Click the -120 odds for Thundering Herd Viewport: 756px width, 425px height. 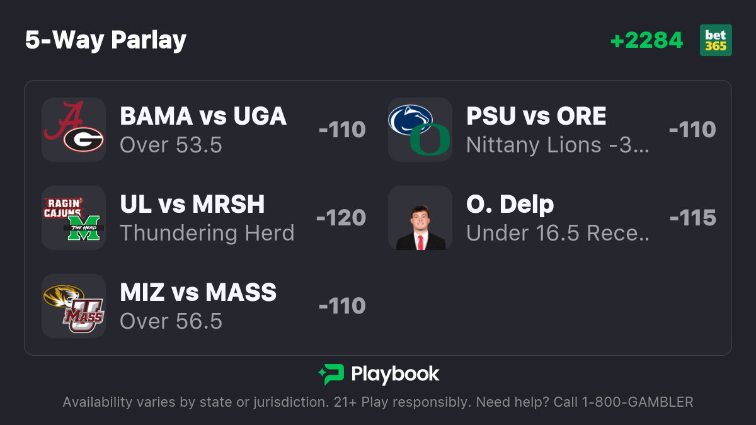341,218
